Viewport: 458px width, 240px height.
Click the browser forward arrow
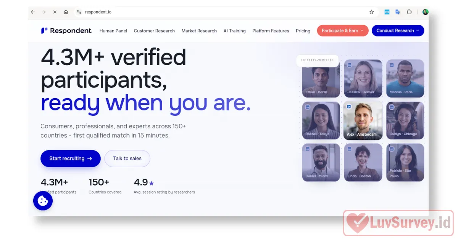[44, 12]
